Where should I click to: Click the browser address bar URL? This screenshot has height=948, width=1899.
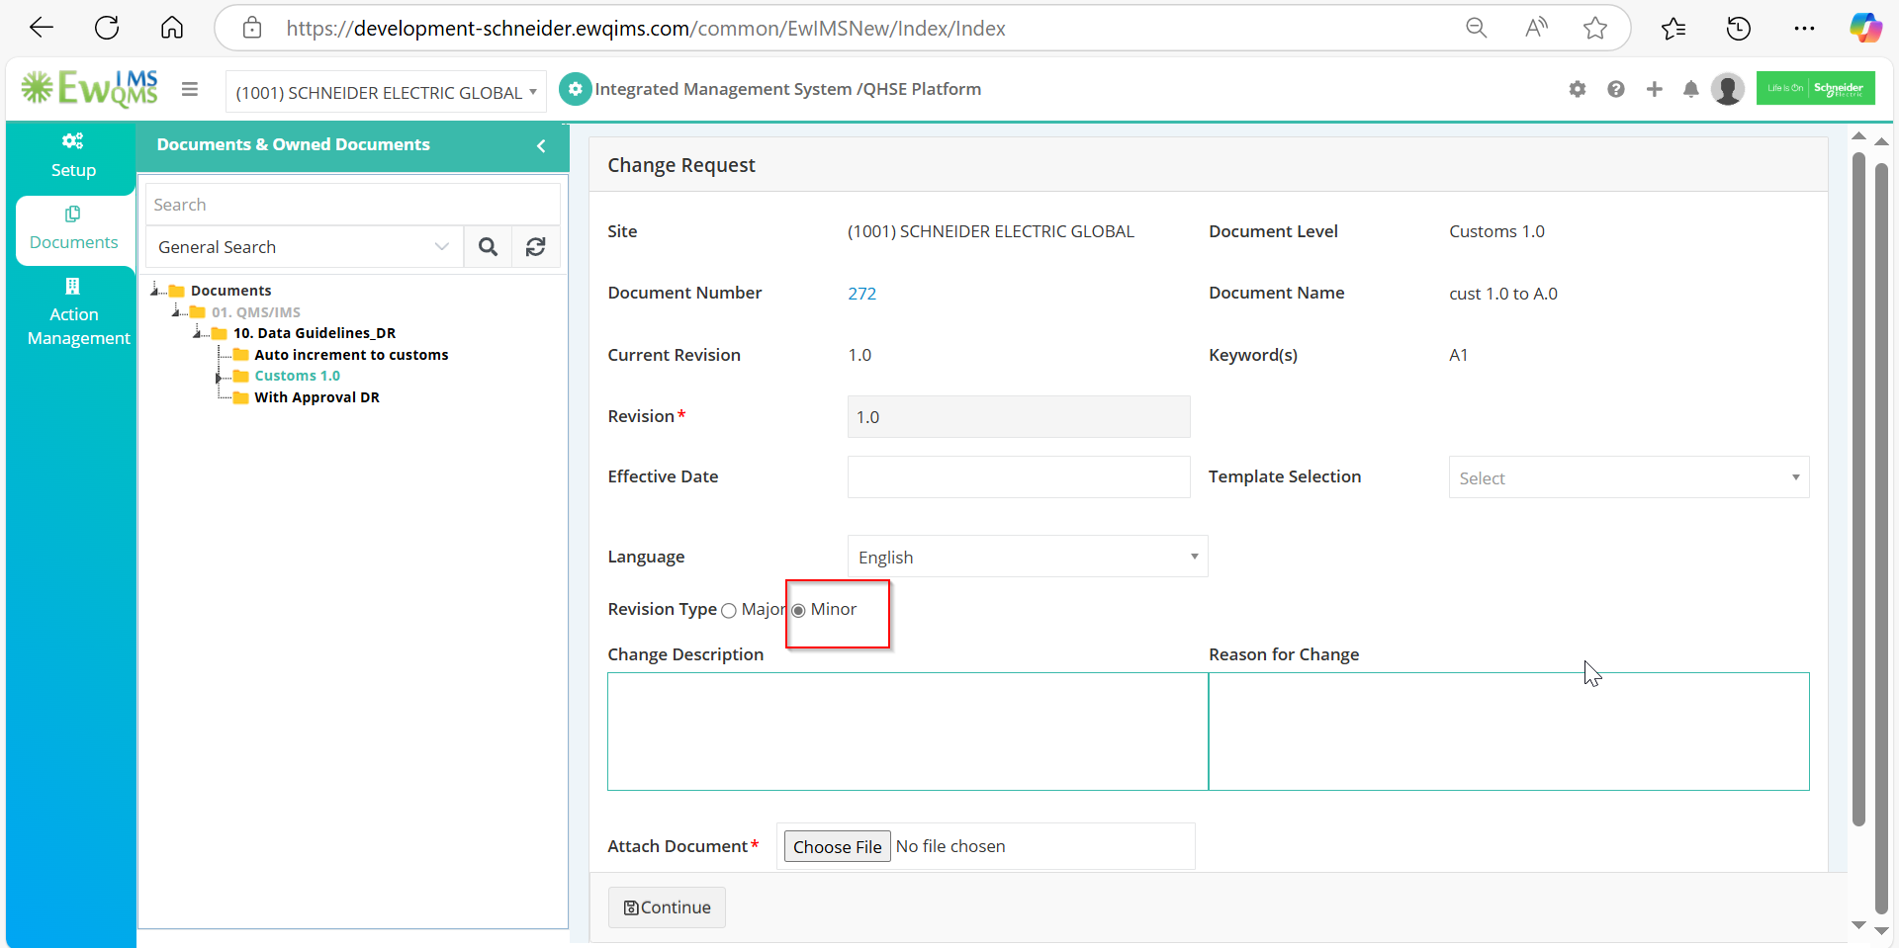tap(646, 28)
